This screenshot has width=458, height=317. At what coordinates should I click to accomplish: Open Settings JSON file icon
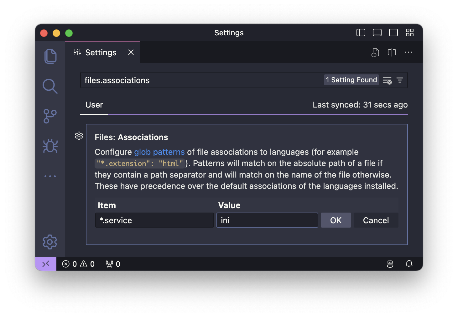(x=375, y=53)
